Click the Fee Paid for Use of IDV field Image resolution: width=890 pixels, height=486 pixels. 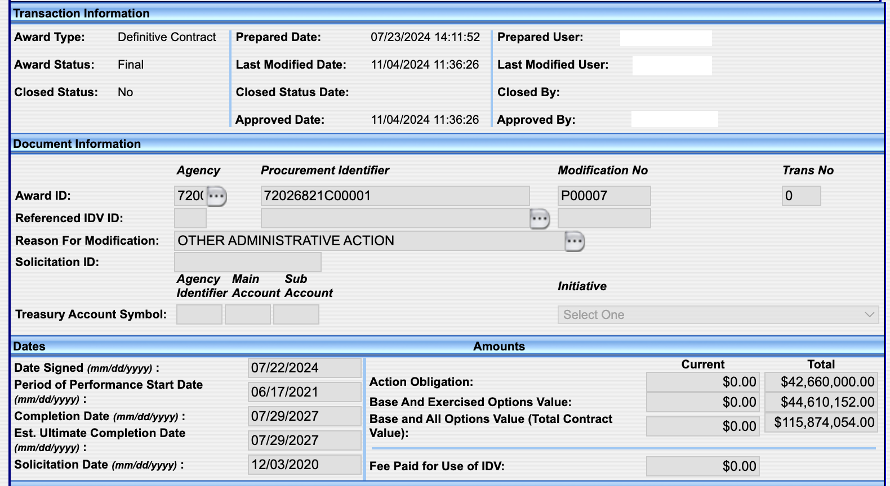point(702,466)
